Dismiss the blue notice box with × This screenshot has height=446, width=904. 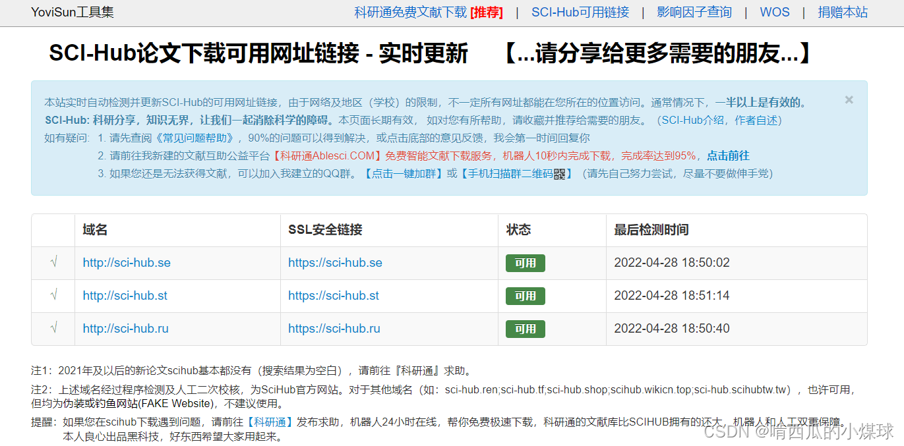[x=849, y=99]
